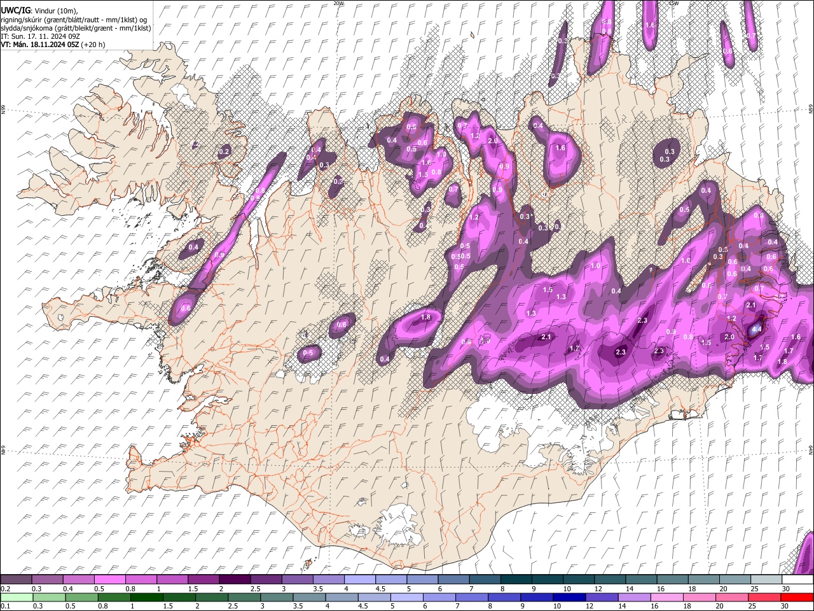Screen dimensions: 814x611
Task: Pick the bright red swatch after 30 on rain scale
Action: 797,597
